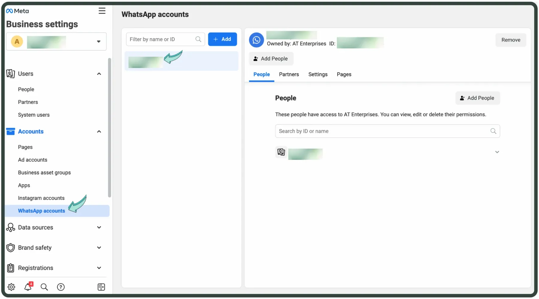Open System users

[x=34, y=115]
